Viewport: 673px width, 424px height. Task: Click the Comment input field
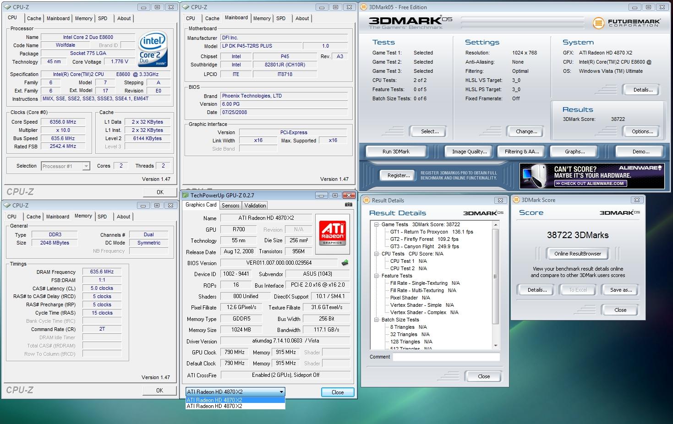point(446,357)
